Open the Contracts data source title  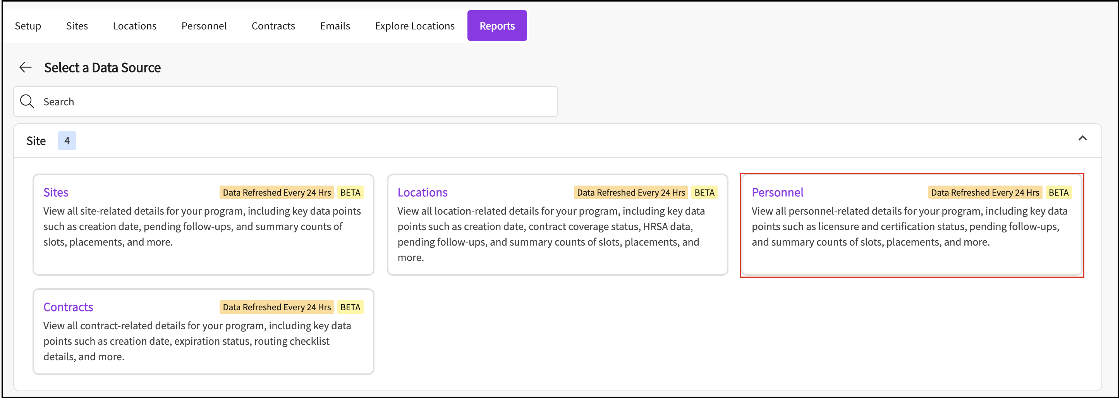68,307
